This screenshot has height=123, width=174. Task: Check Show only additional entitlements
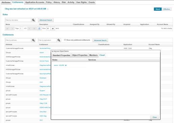65,40
